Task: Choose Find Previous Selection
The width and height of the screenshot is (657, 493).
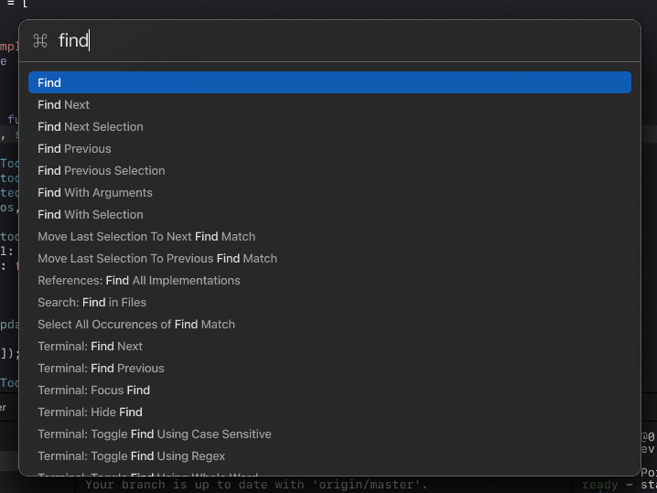Action: (x=329, y=170)
